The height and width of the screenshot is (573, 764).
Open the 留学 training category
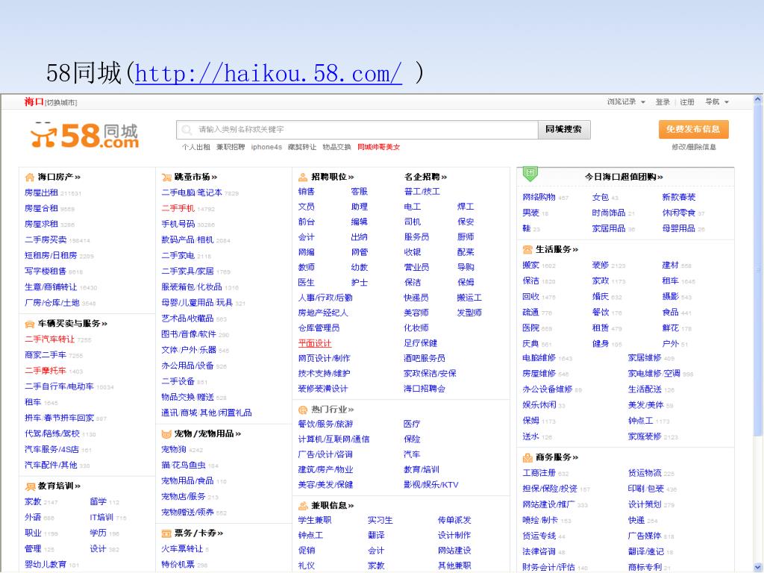[98, 501]
